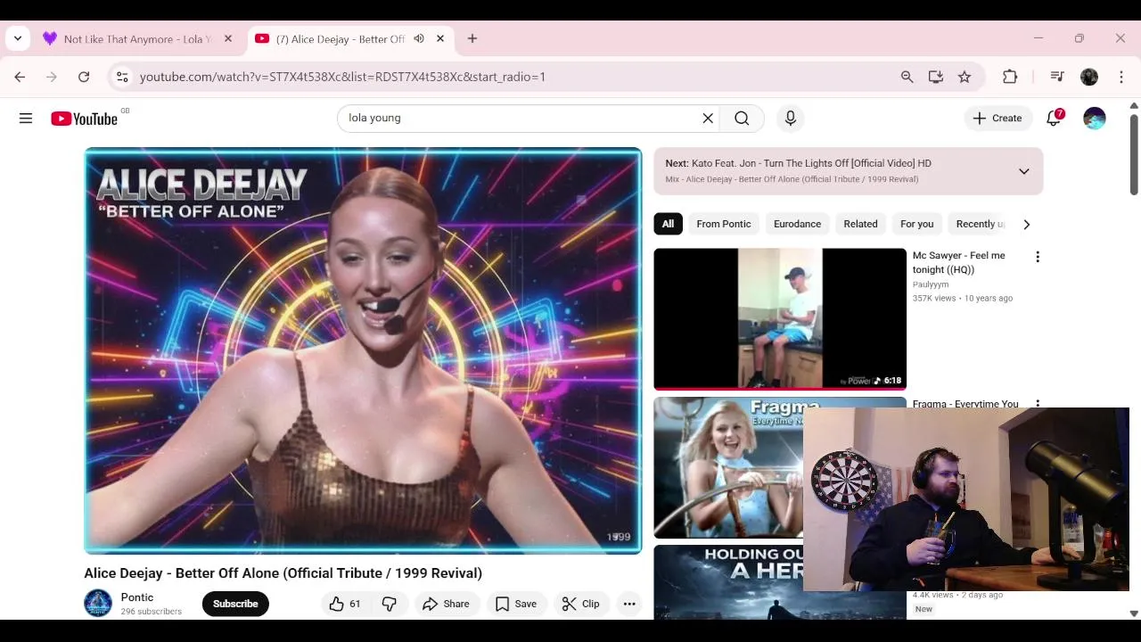
Task: Play the Holding Out thumbnail
Action: pos(728,582)
